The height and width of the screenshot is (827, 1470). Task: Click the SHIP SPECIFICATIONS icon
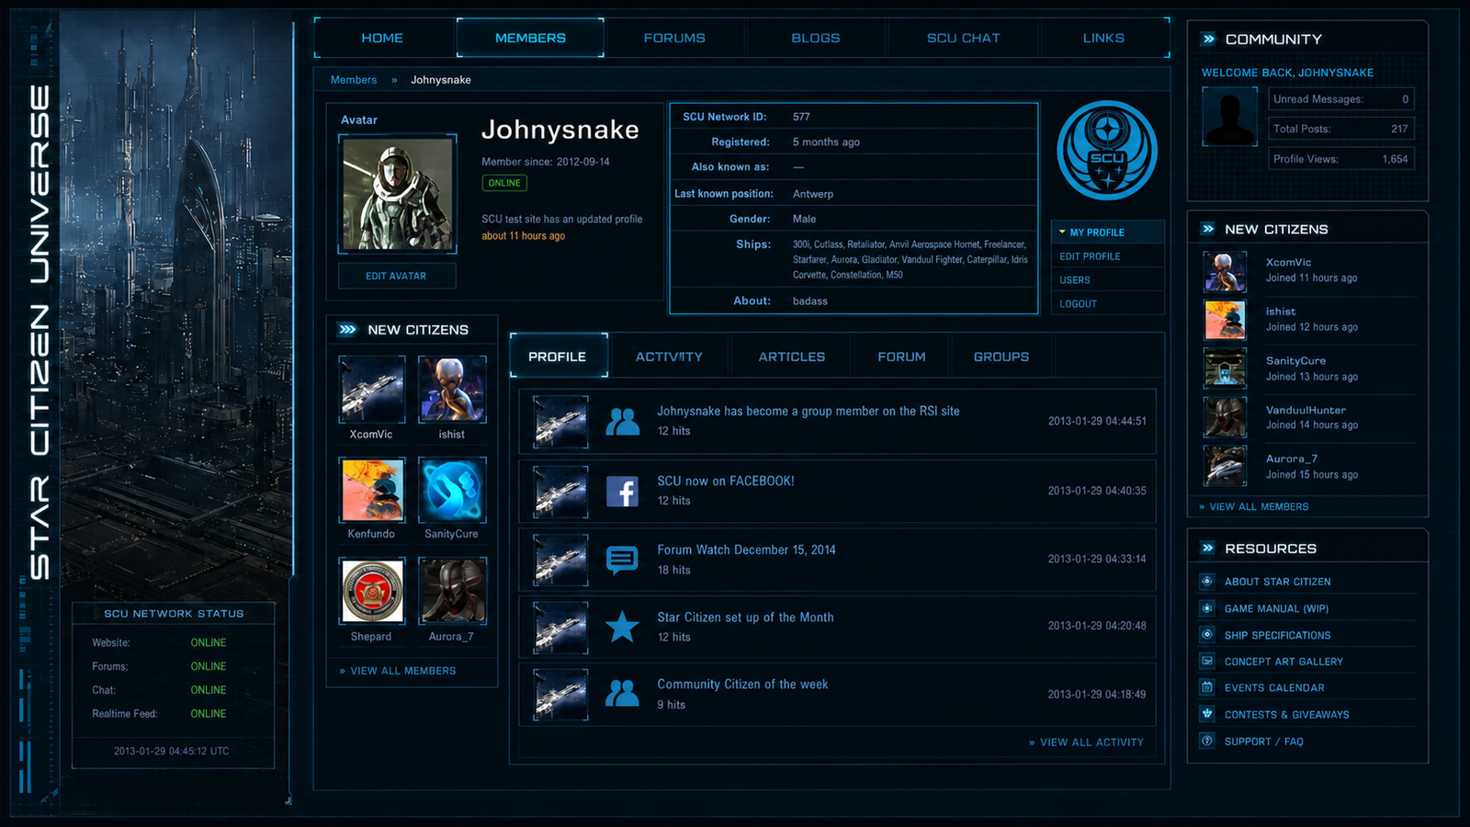[x=1207, y=634]
